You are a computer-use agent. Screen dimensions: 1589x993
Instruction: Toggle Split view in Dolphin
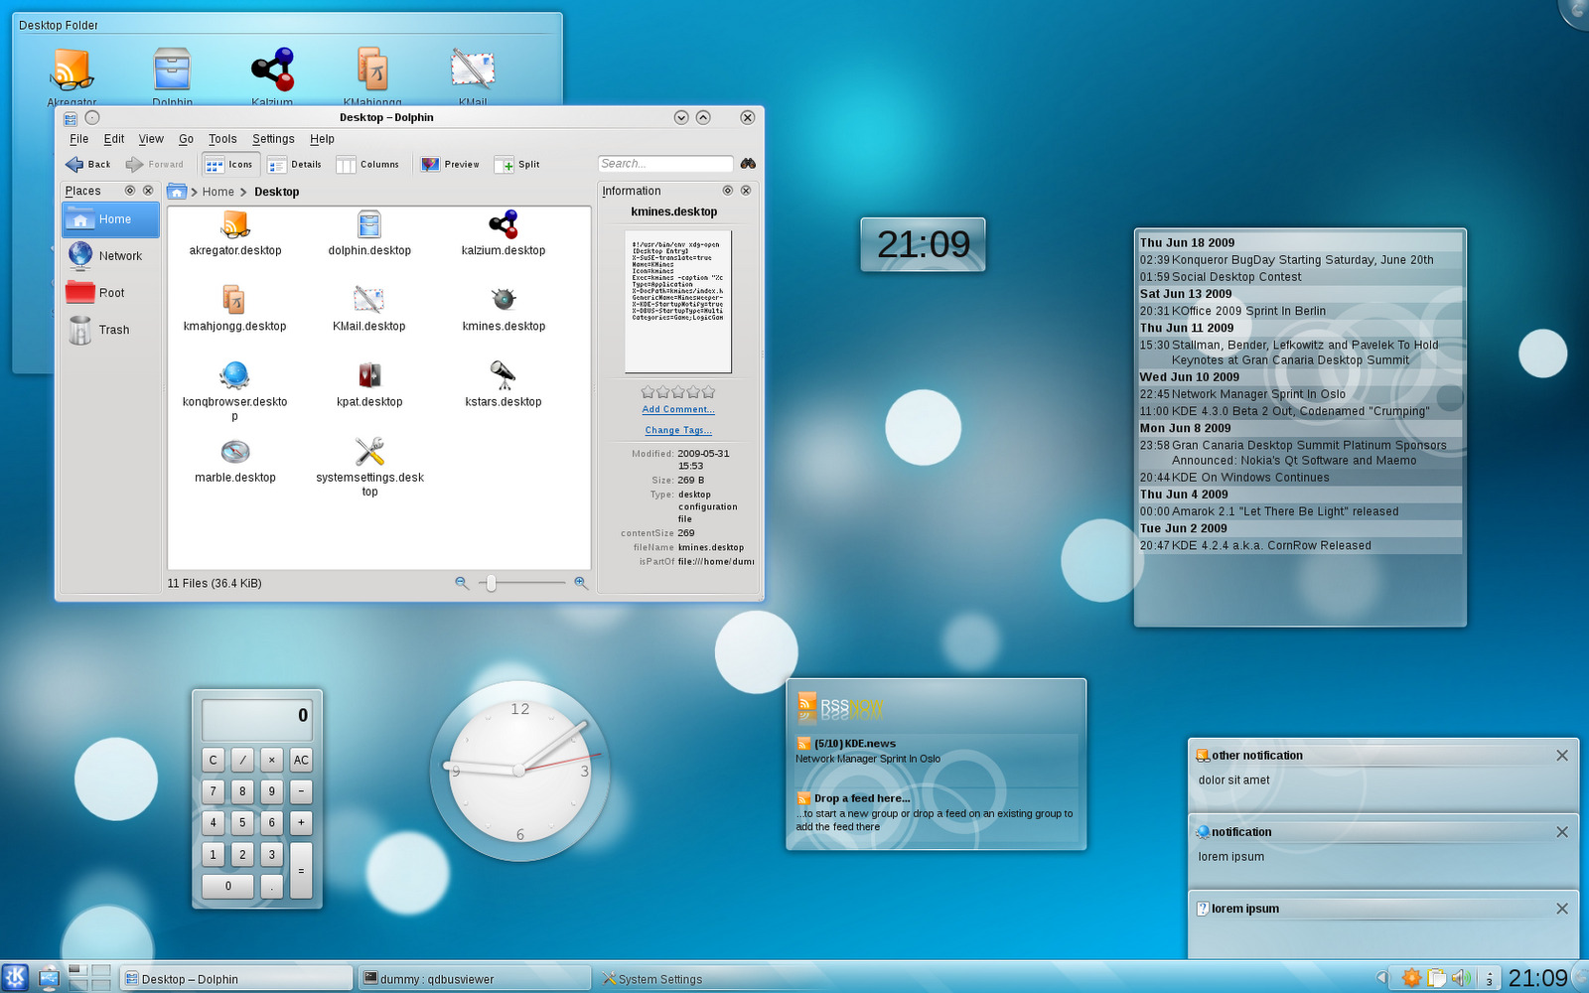tap(517, 165)
